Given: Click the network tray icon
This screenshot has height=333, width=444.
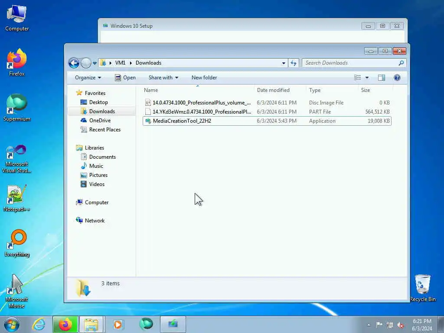Looking at the screenshot, I should coord(390,325).
